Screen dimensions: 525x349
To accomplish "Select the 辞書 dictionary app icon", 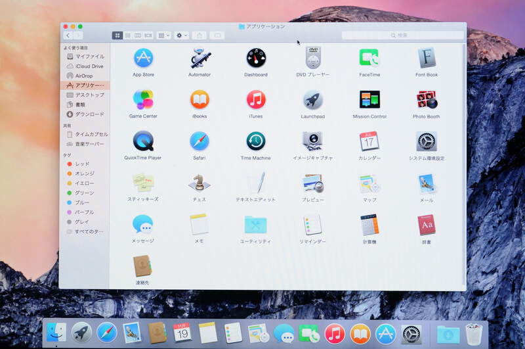I will click(427, 225).
